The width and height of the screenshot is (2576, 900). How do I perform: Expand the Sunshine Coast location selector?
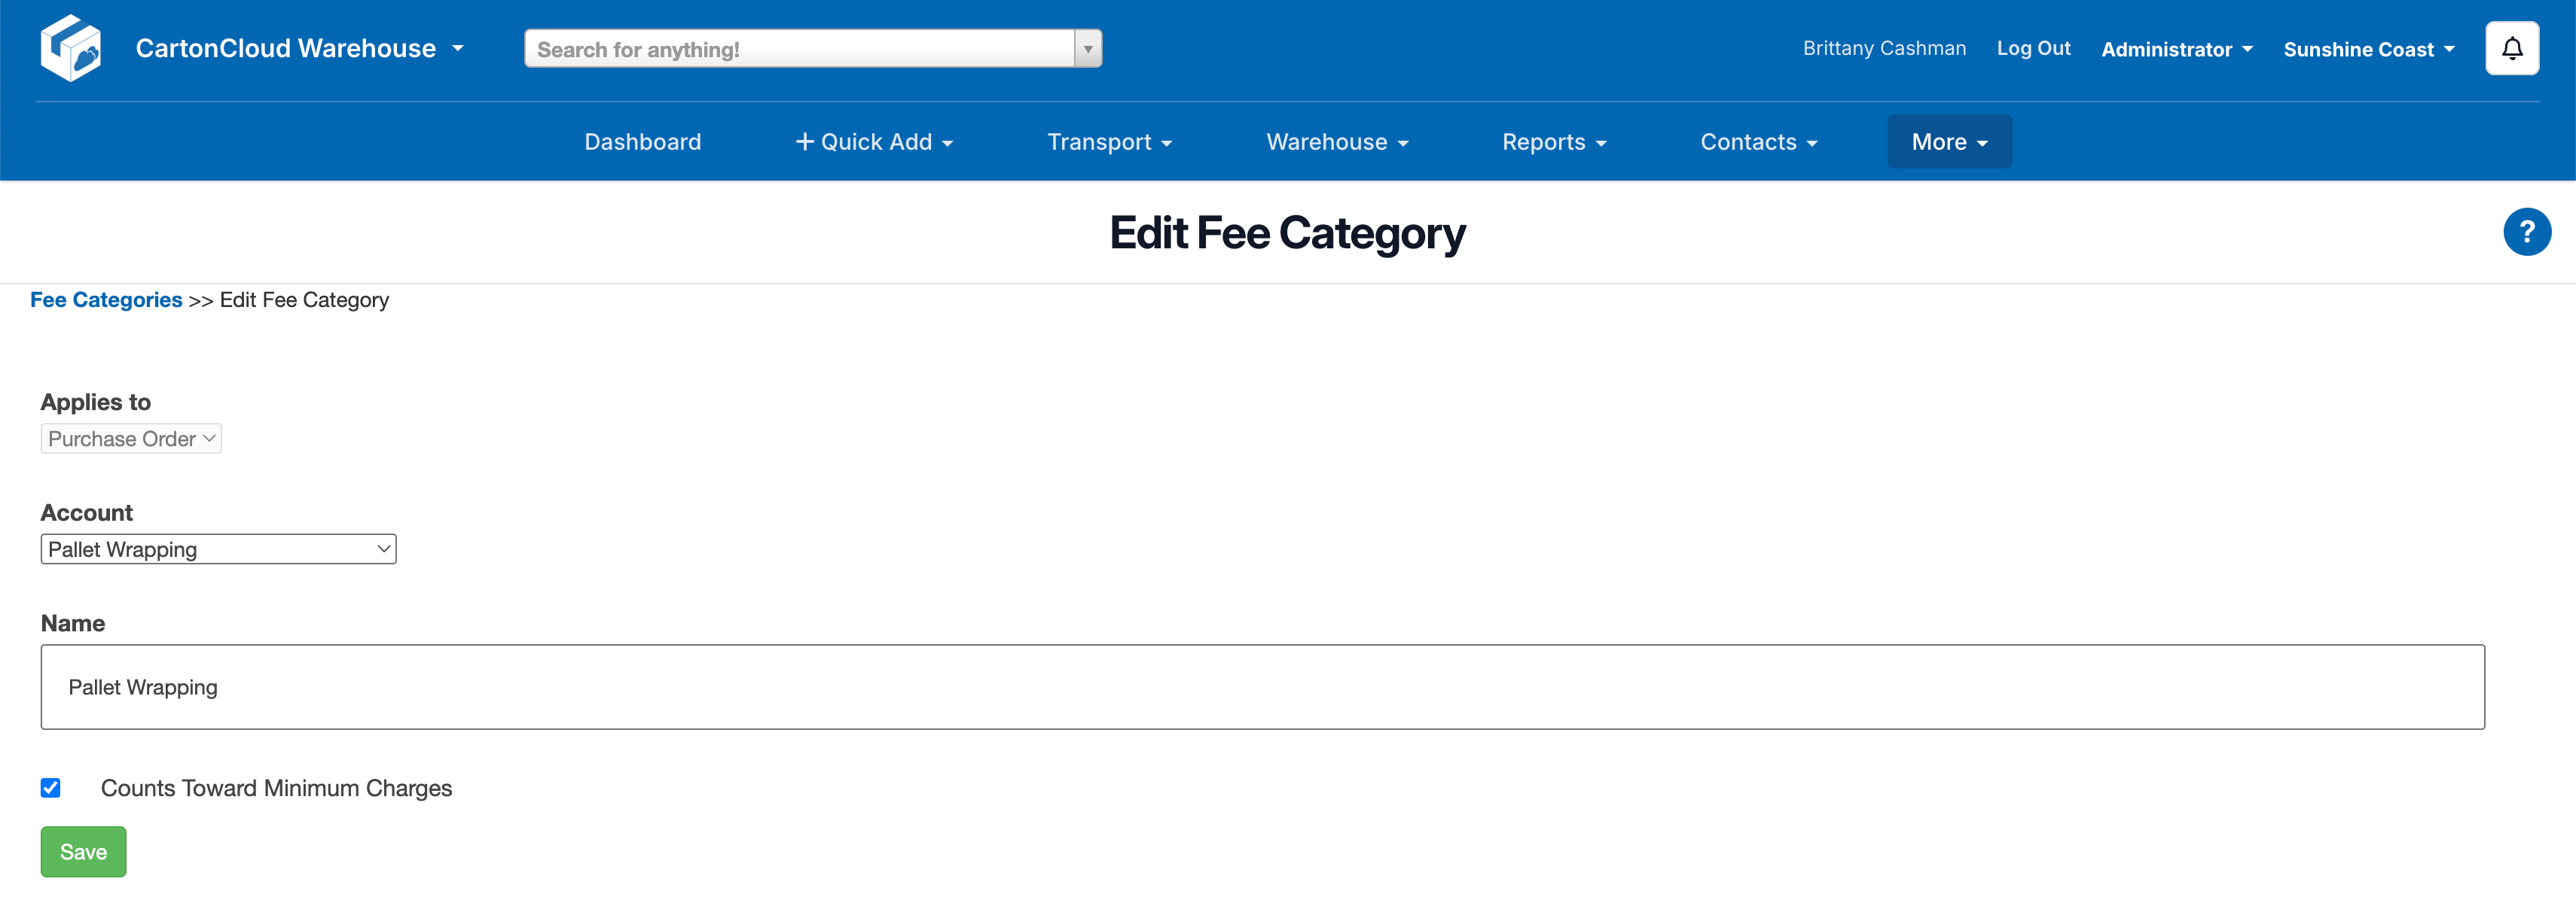point(2368,48)
